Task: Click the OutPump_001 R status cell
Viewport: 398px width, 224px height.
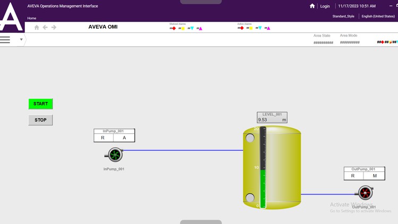Action: point(353,176)
